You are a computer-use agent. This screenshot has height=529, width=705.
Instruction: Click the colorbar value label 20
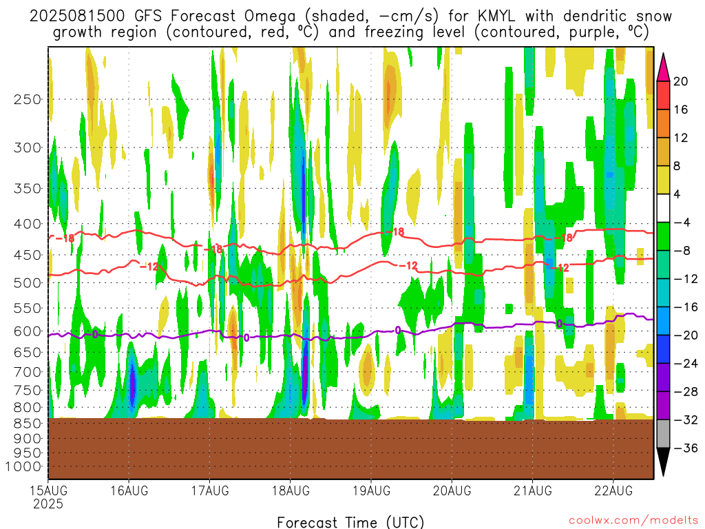click(x=681, y=81)
